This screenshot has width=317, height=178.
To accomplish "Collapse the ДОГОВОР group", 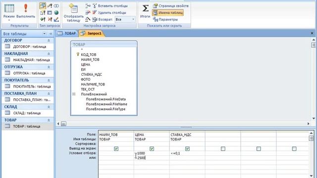I will [x=49, y=41].
